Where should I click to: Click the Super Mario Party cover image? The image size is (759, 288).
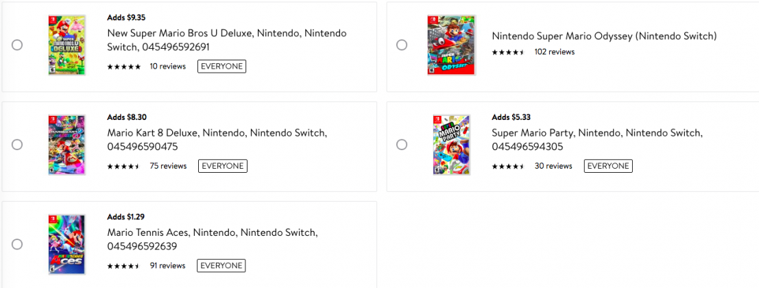tap(451, 145)
